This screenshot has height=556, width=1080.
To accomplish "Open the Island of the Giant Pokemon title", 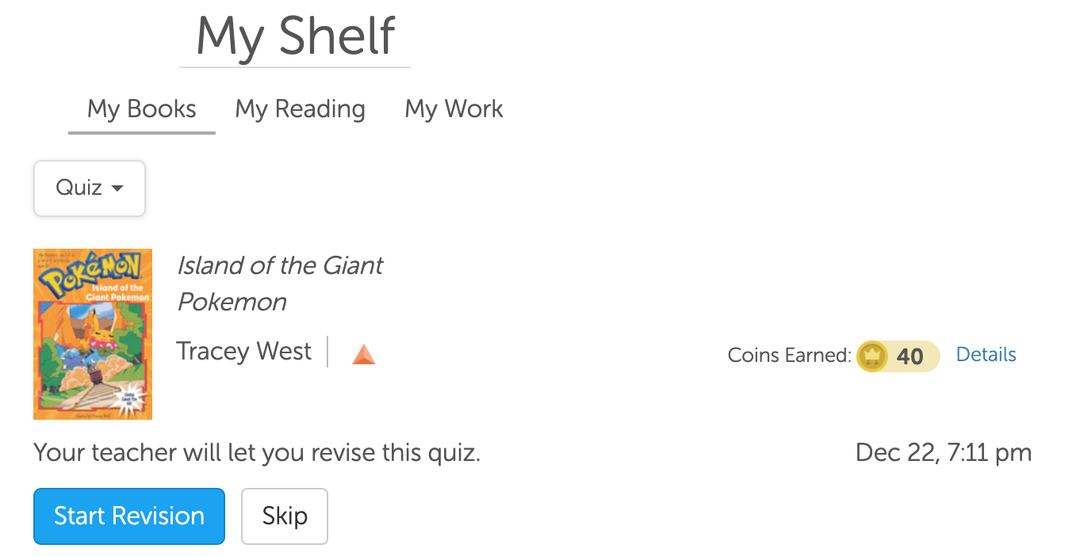I will 279,284.
